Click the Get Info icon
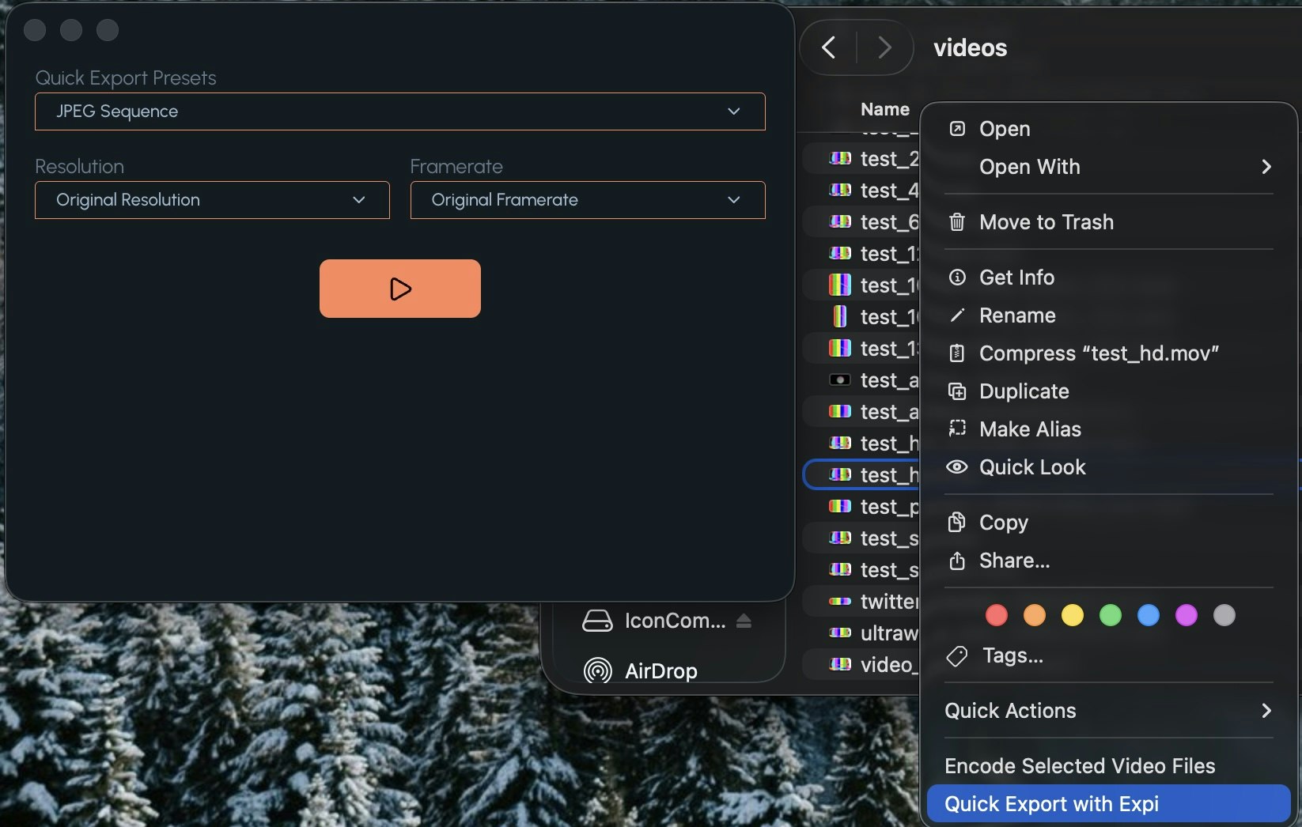 click(957, 278)
